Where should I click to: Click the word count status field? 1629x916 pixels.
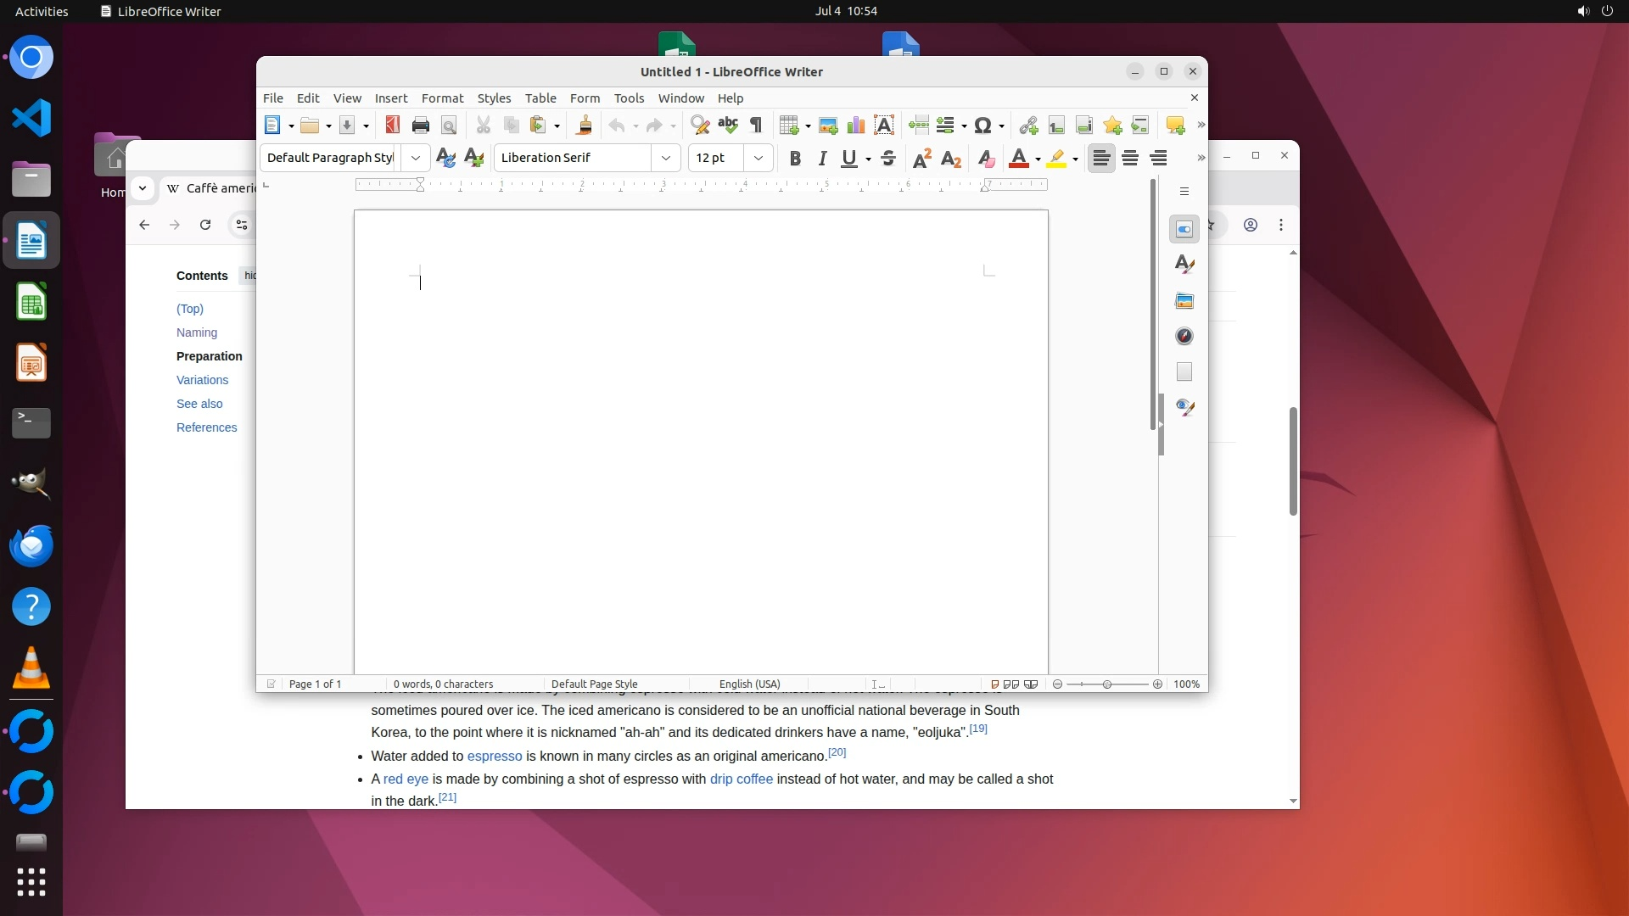pyautogui.click(x=443, y=684)
